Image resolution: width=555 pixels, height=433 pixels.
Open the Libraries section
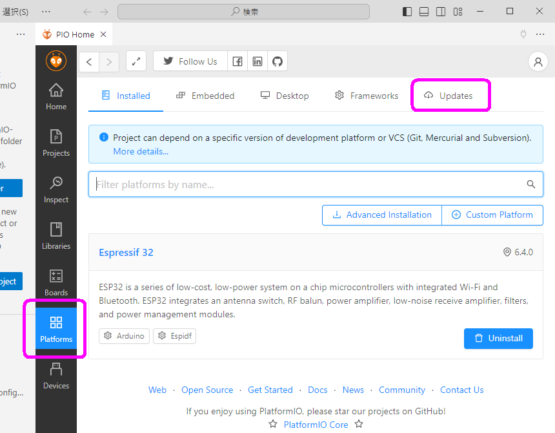(56, 236)
